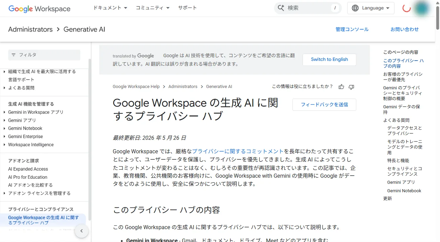This screenshot has height=242, width=440.
Task: Expand Workspace Intelligence in sidebar
Action: [4, 145]
